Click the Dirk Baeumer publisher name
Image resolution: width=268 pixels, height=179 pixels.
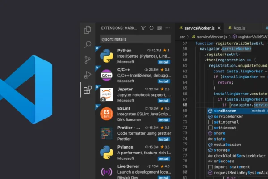tap(129, 120)
